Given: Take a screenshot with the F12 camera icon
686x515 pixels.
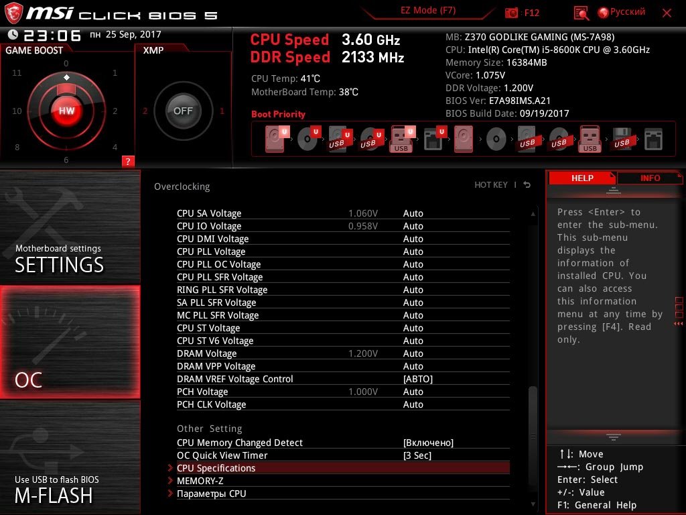Looking at the screenshot, I should [511, 13].
